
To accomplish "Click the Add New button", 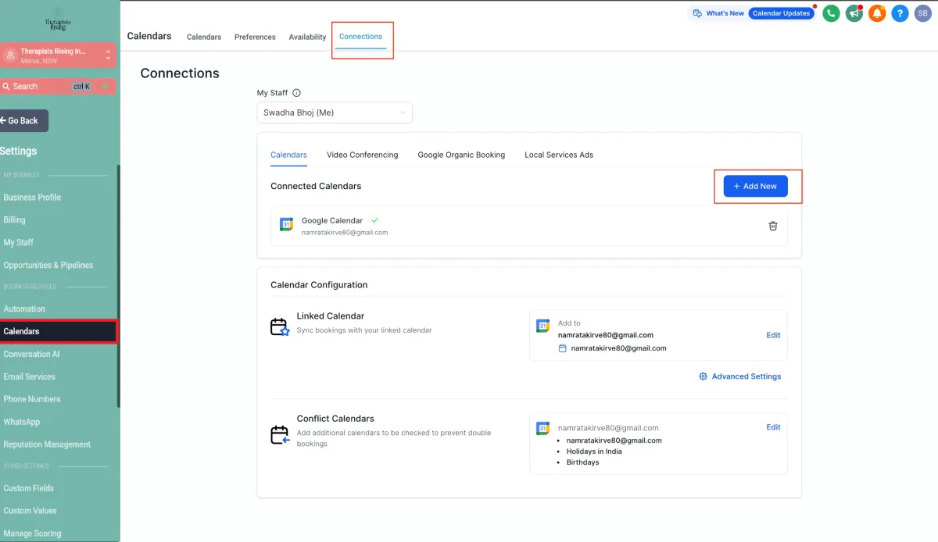I will tap(755, 186).
